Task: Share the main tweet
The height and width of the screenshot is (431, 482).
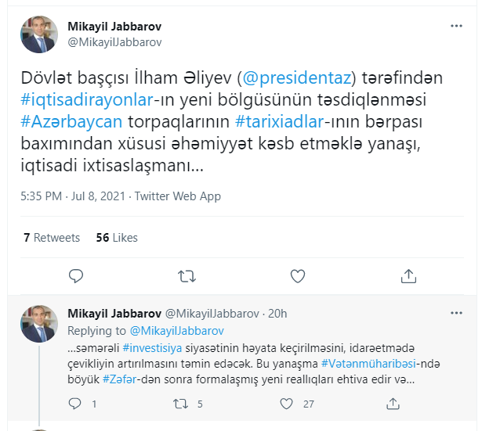Action: 408,276
